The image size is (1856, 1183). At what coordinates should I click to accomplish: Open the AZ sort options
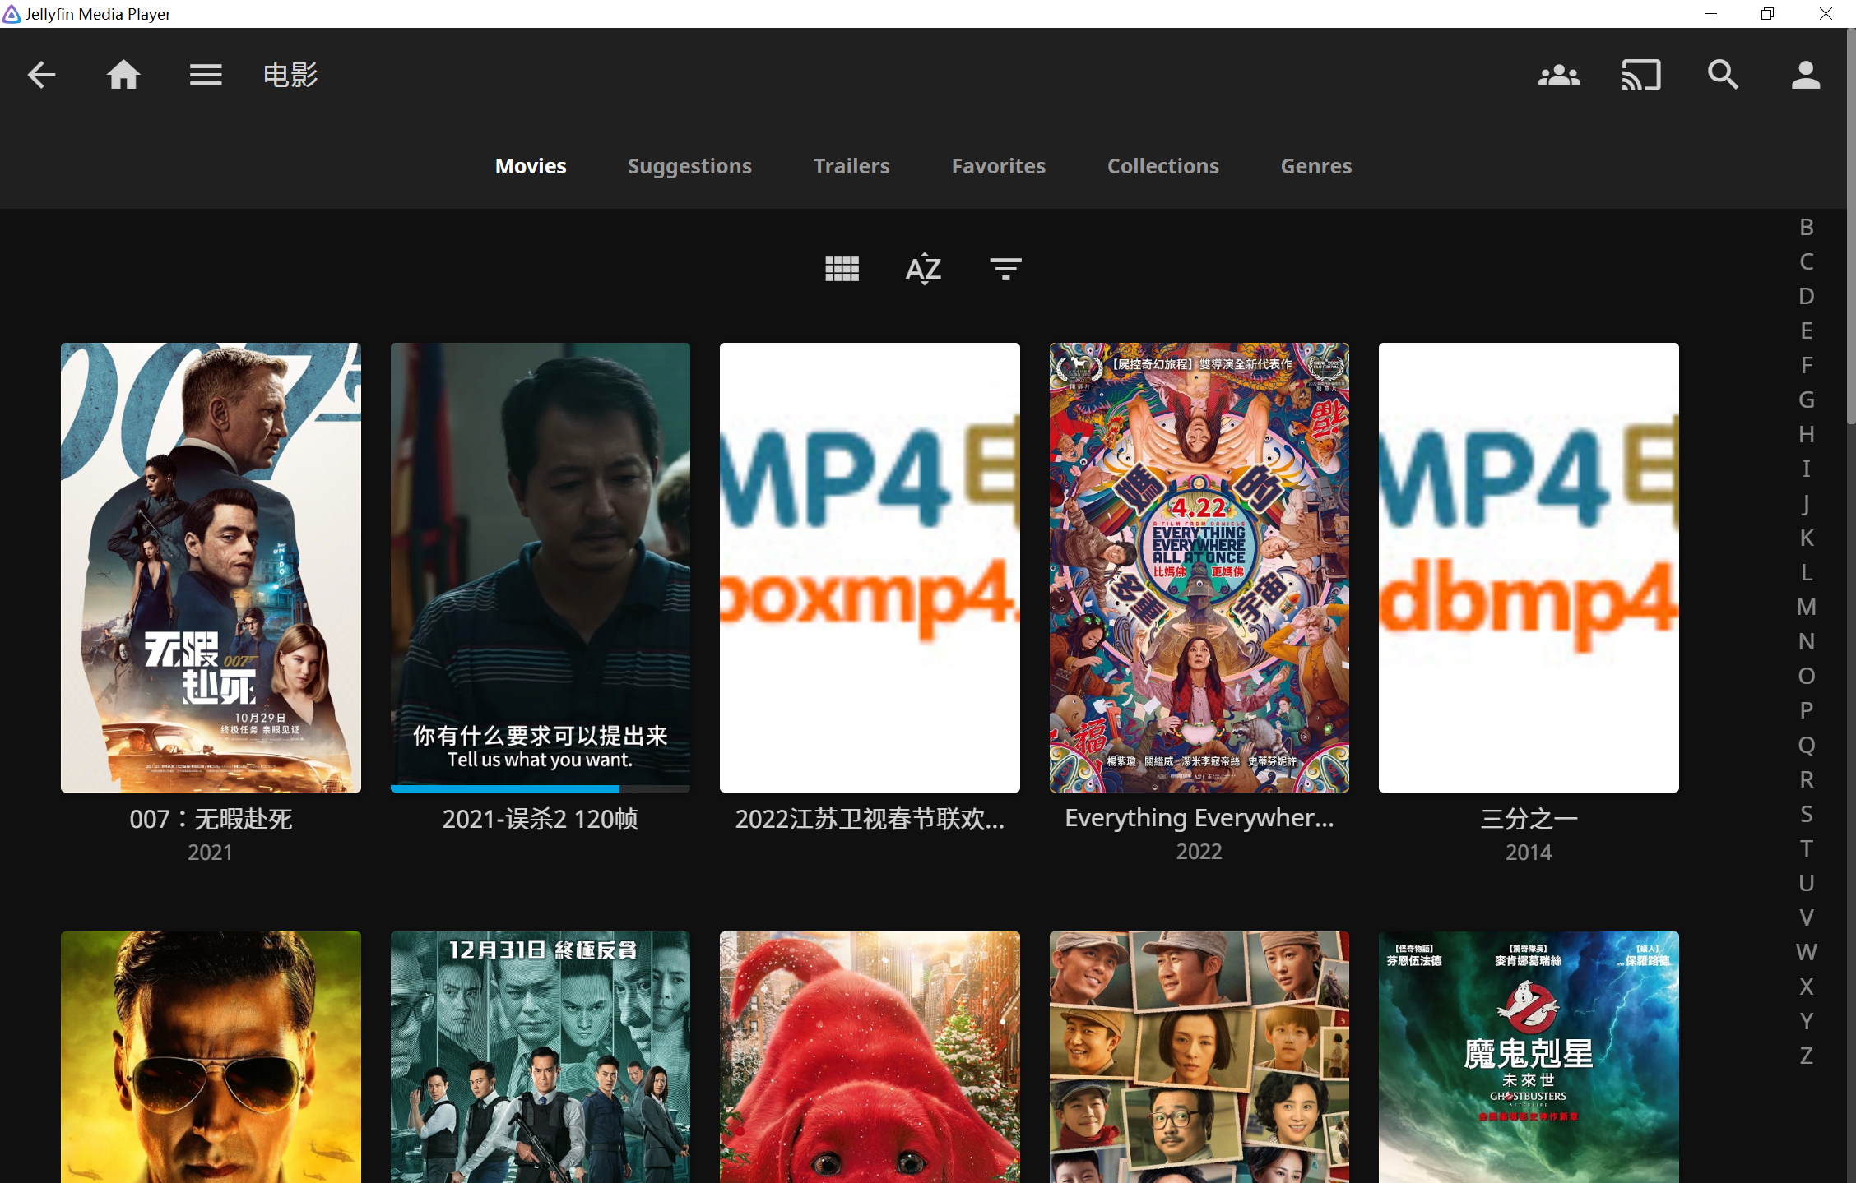click(923, 268)
